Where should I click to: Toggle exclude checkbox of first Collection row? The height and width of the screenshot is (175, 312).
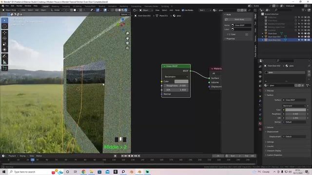(296, 17)
